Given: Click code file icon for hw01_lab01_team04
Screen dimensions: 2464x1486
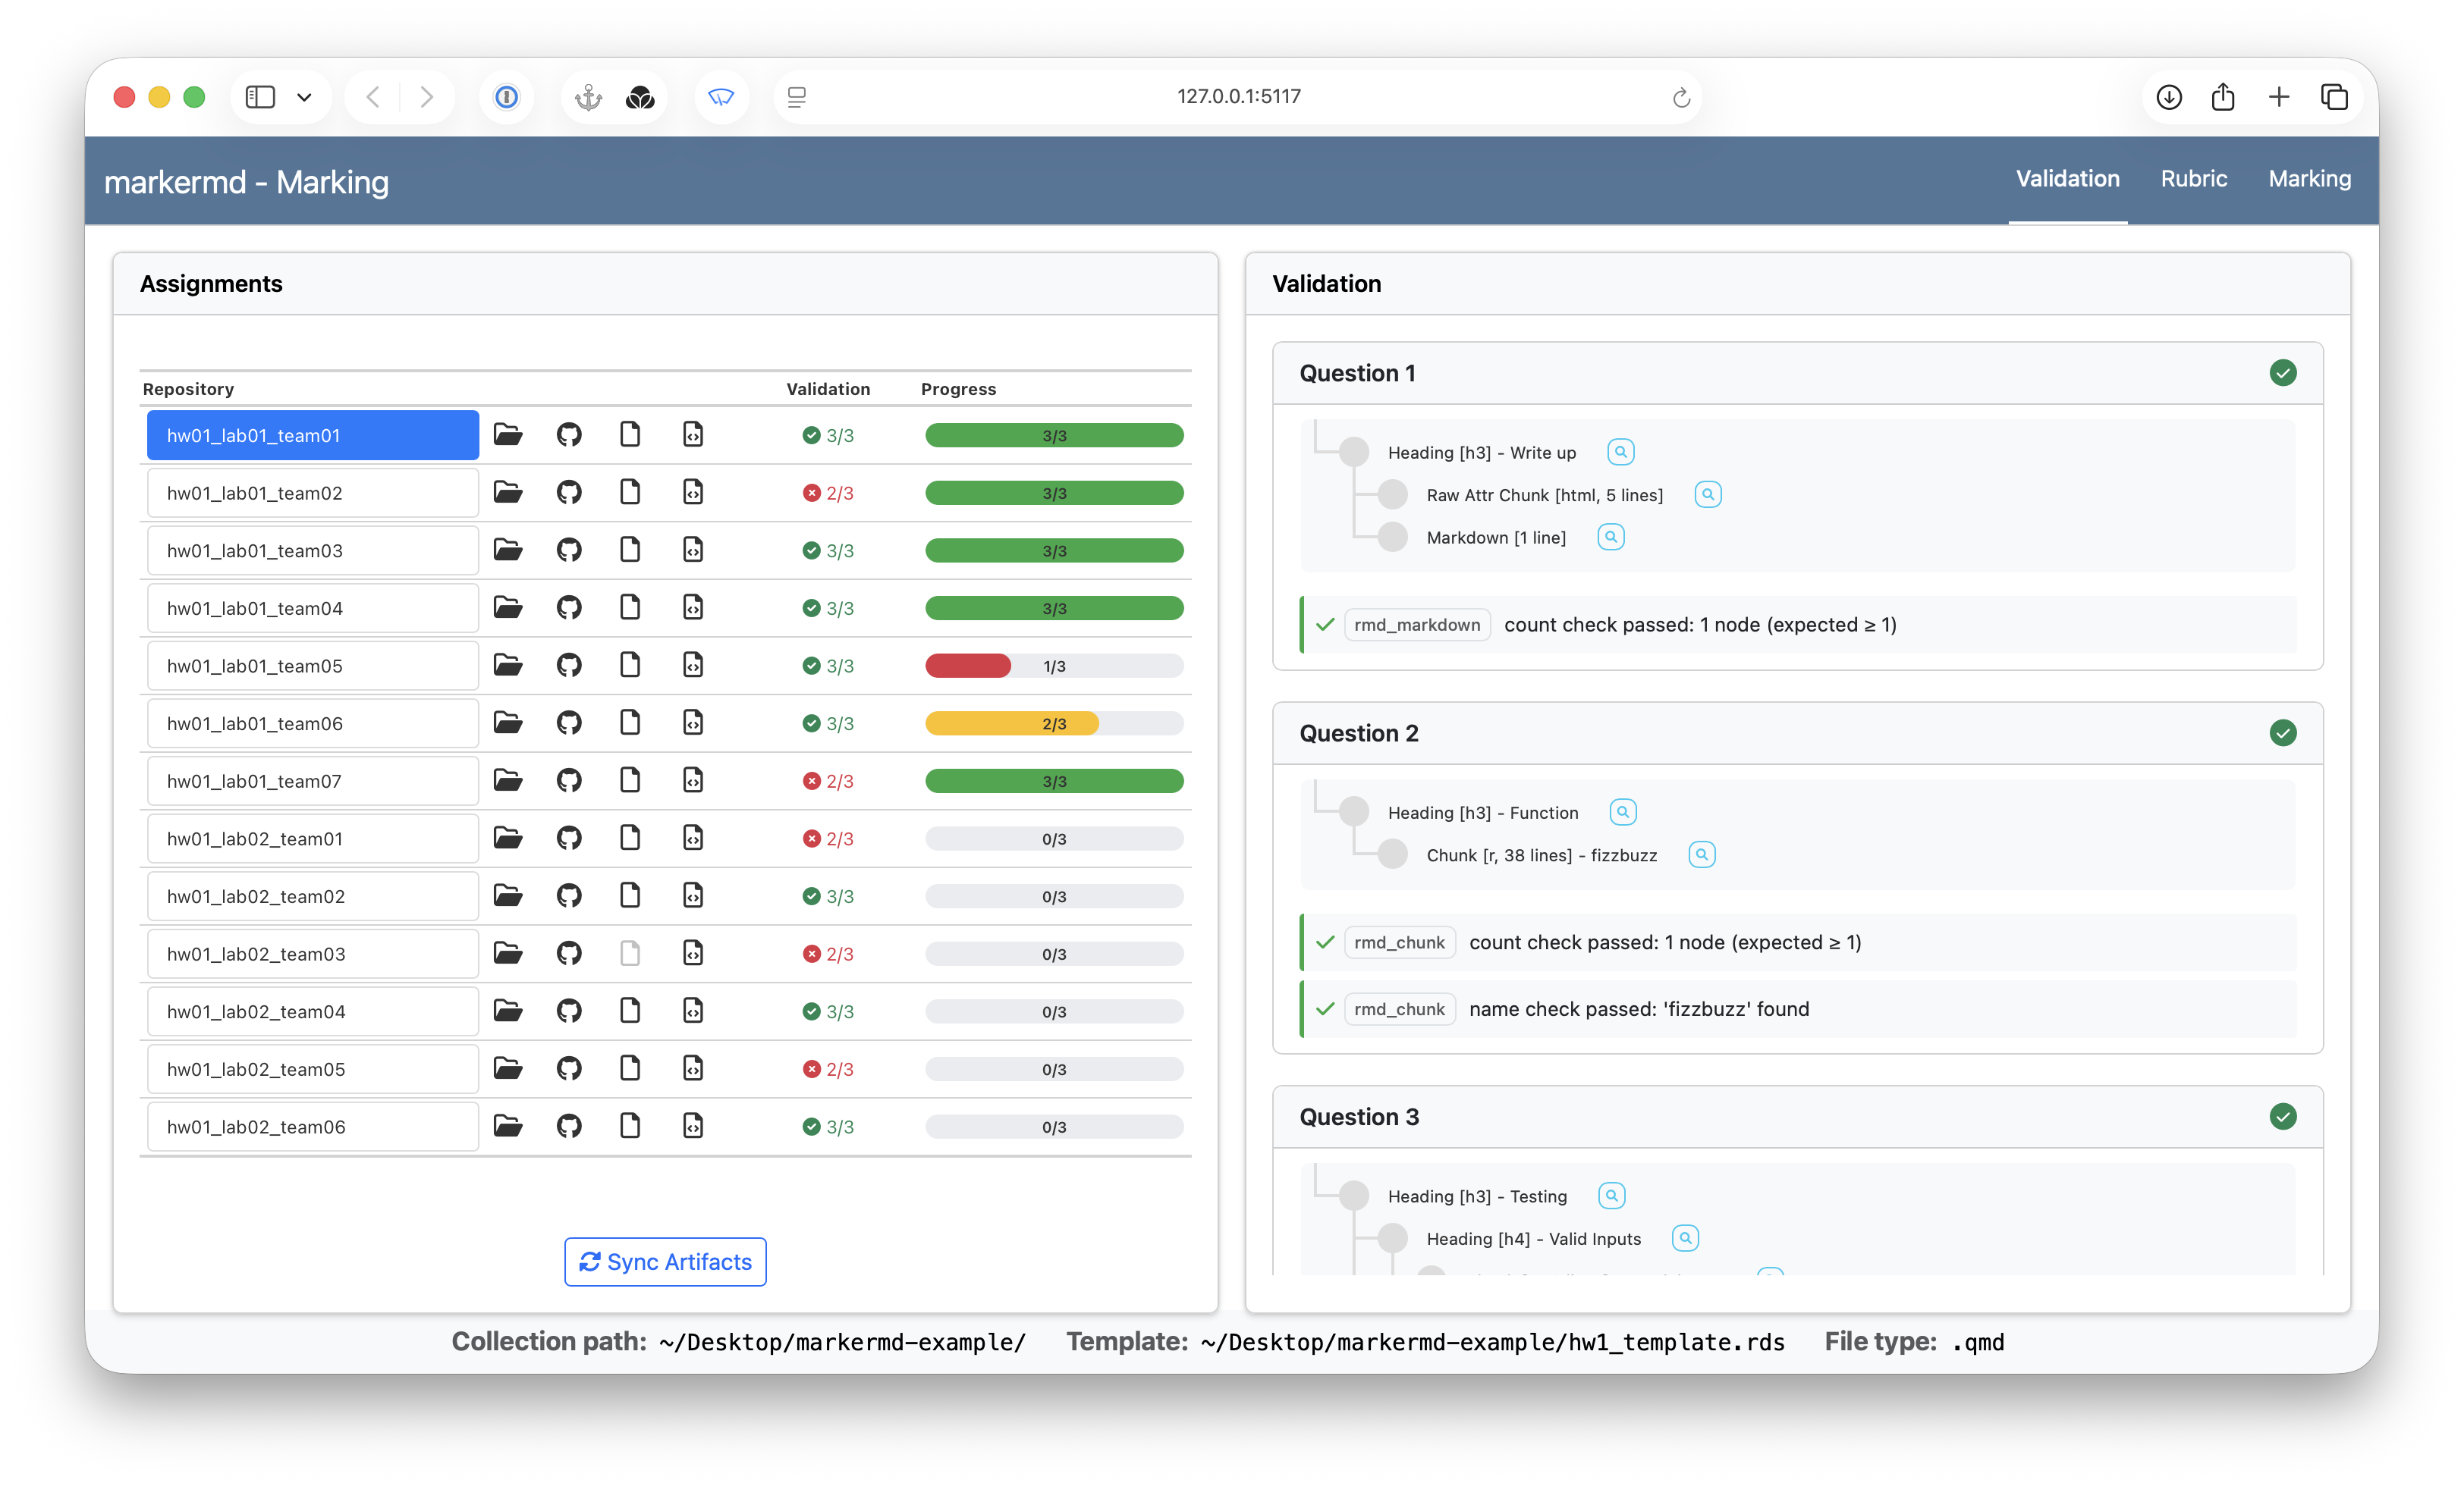Looking at the screenshot, I should [x=693, y=607].
